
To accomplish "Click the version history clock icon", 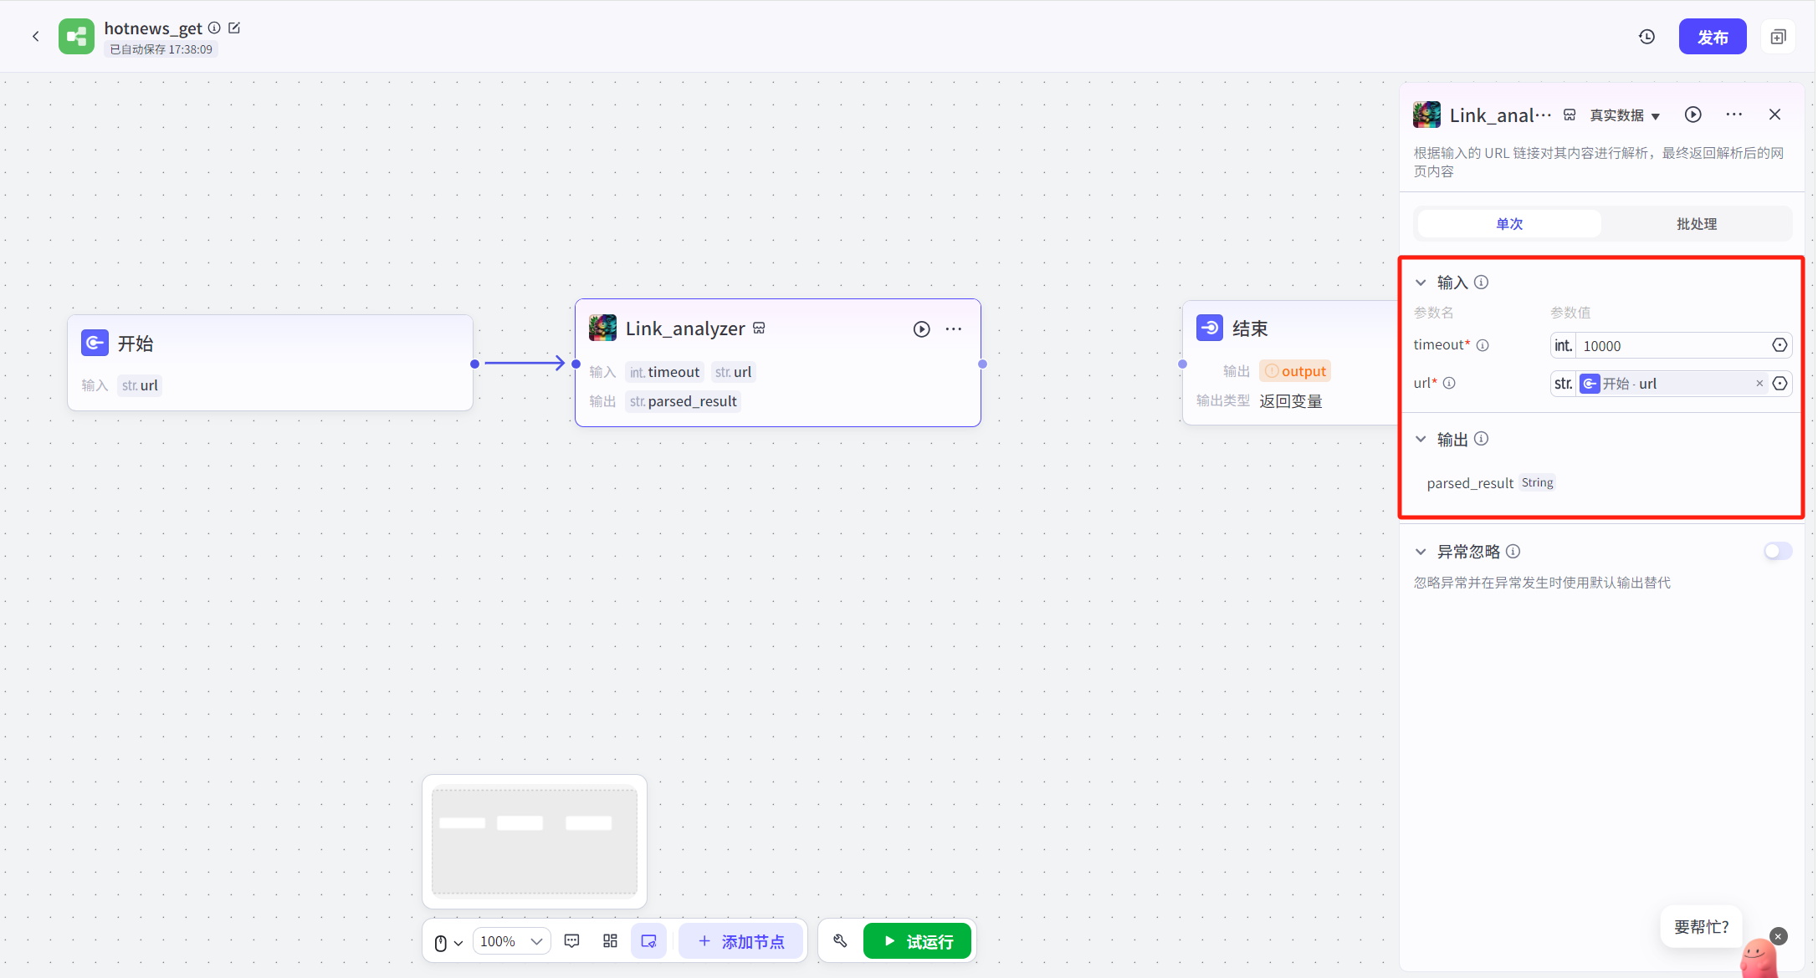I will [1646, 37].
